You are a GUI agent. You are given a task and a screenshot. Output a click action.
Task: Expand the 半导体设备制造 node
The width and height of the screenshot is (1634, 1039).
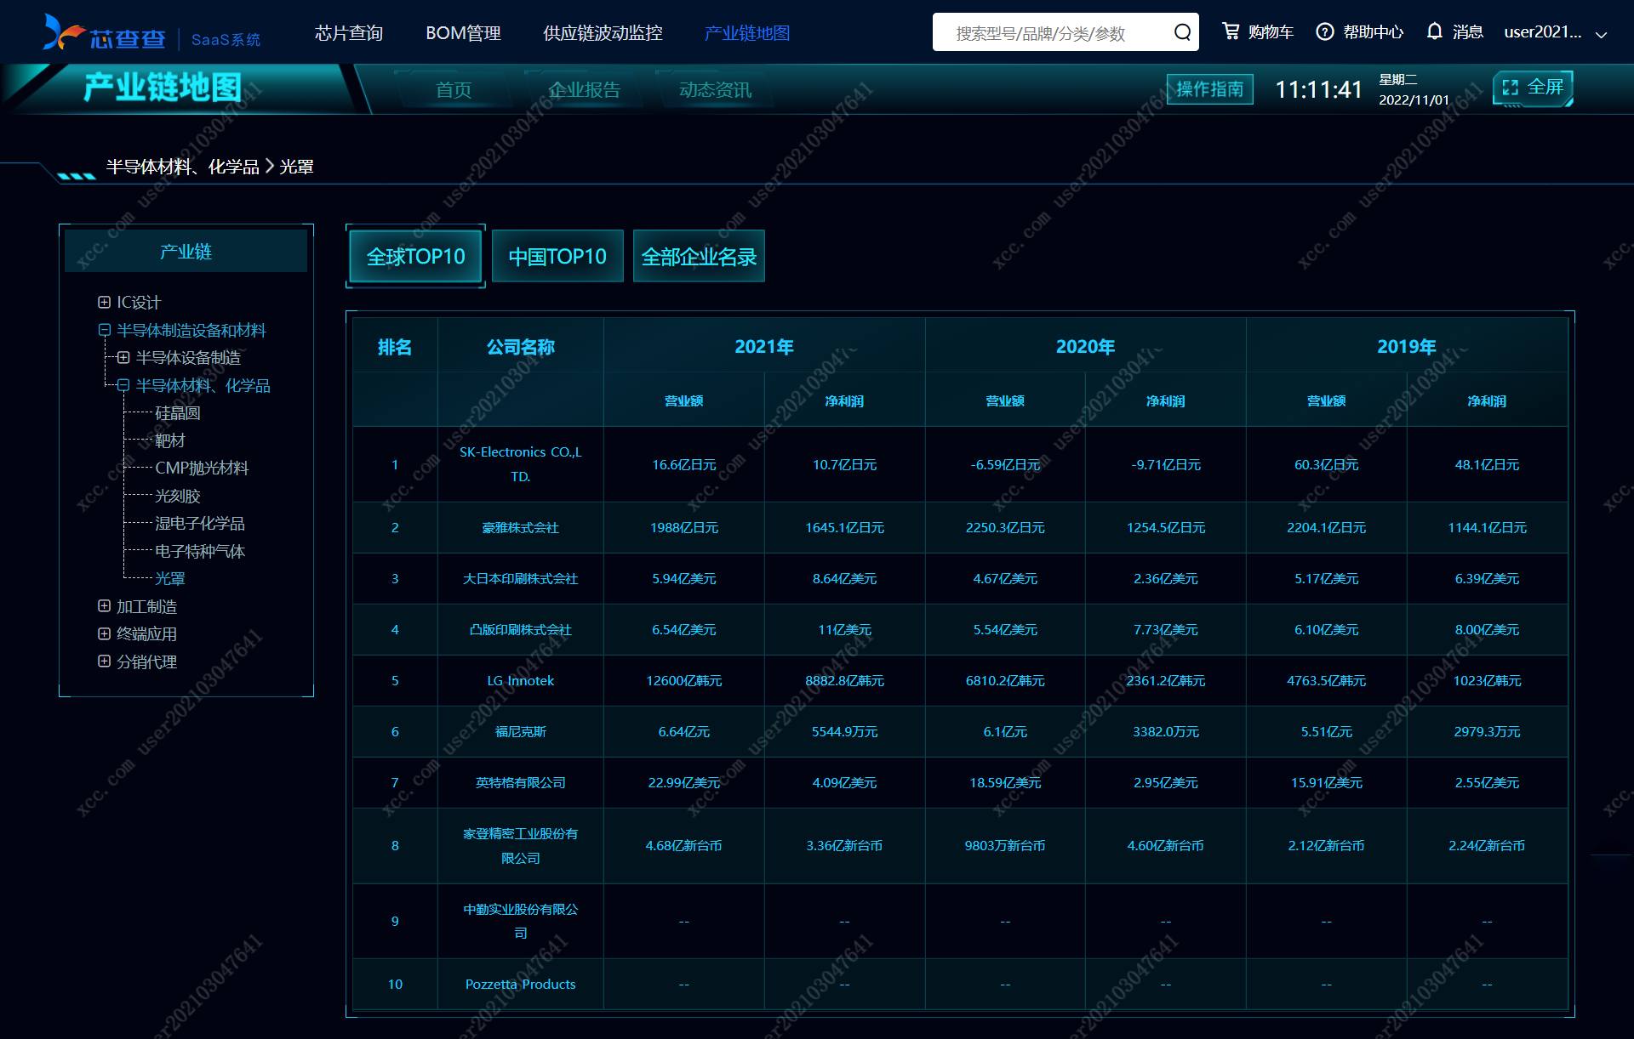[123, 357]
